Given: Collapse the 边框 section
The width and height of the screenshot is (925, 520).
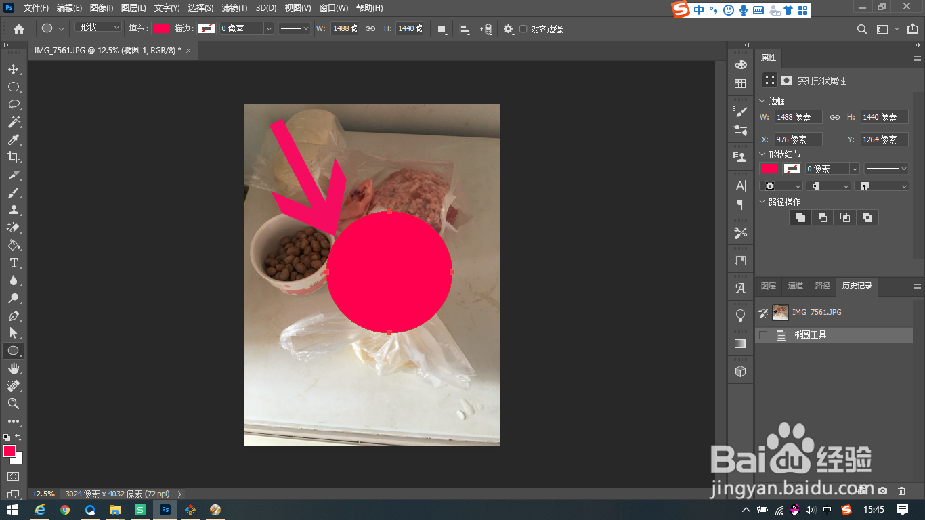Looking at the screenshot, I should 762,101.
